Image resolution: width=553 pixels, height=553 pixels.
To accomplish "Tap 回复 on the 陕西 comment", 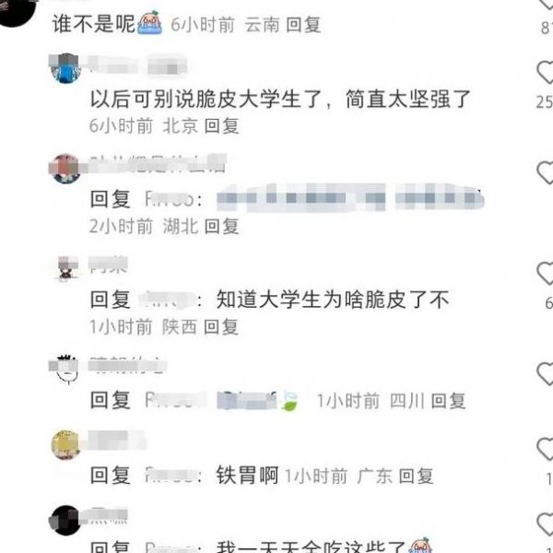I will [221, 327].
